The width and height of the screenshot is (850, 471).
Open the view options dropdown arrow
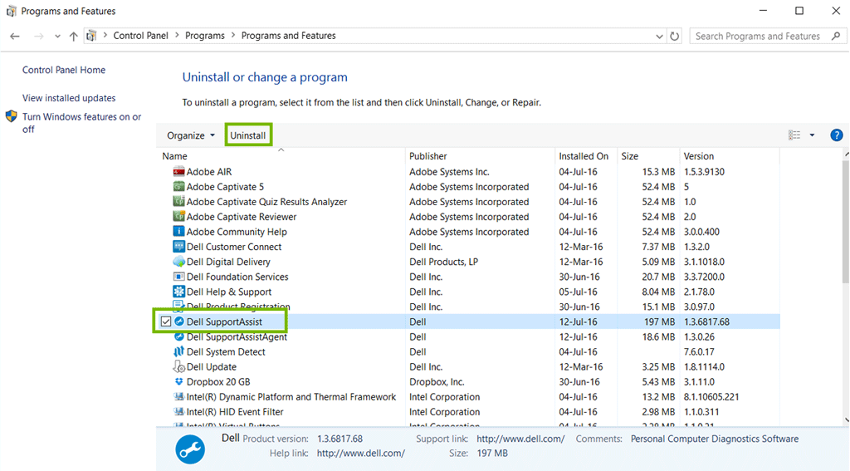[812, 135]
